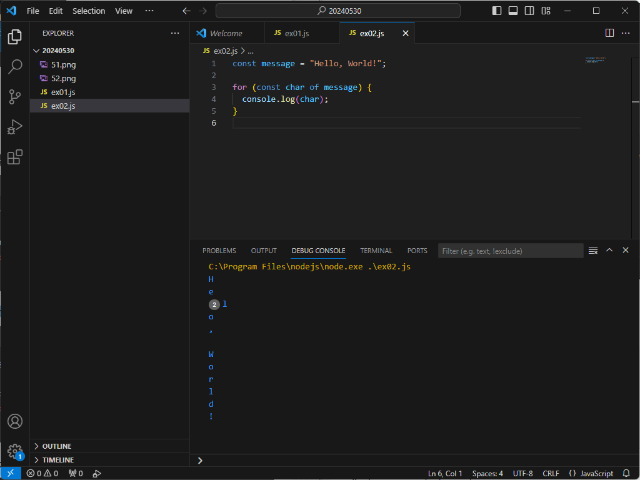This screenshot has width=640, height=480.
Task: Maximize the panel with the chevron up
Action: pos(609,250)
